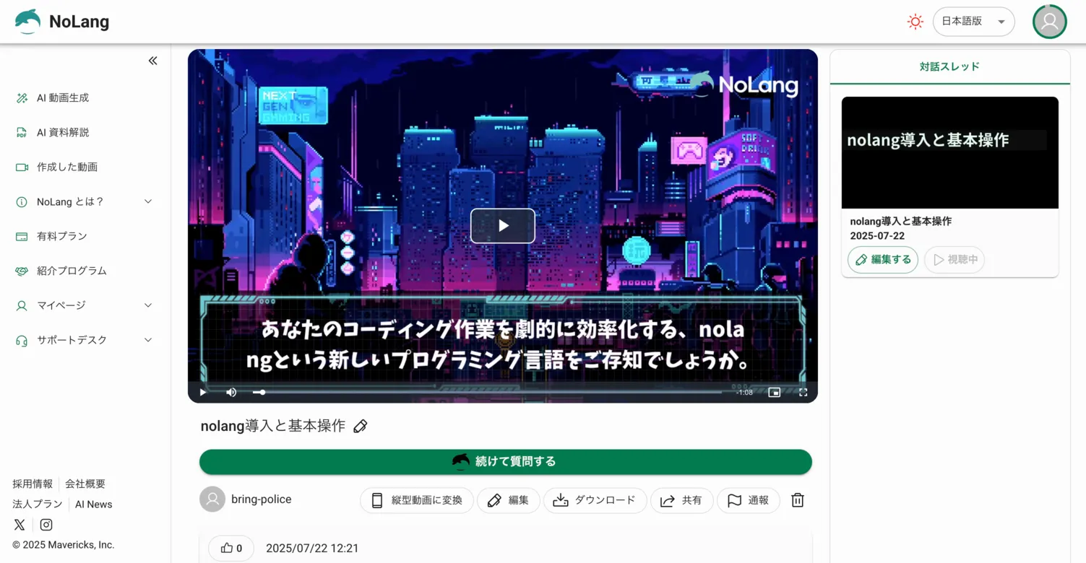Screen dimensions: 1086x563
Task: Open the nolang導入と基本操作 thread thumbnail
Action: [x=949, y=153]
